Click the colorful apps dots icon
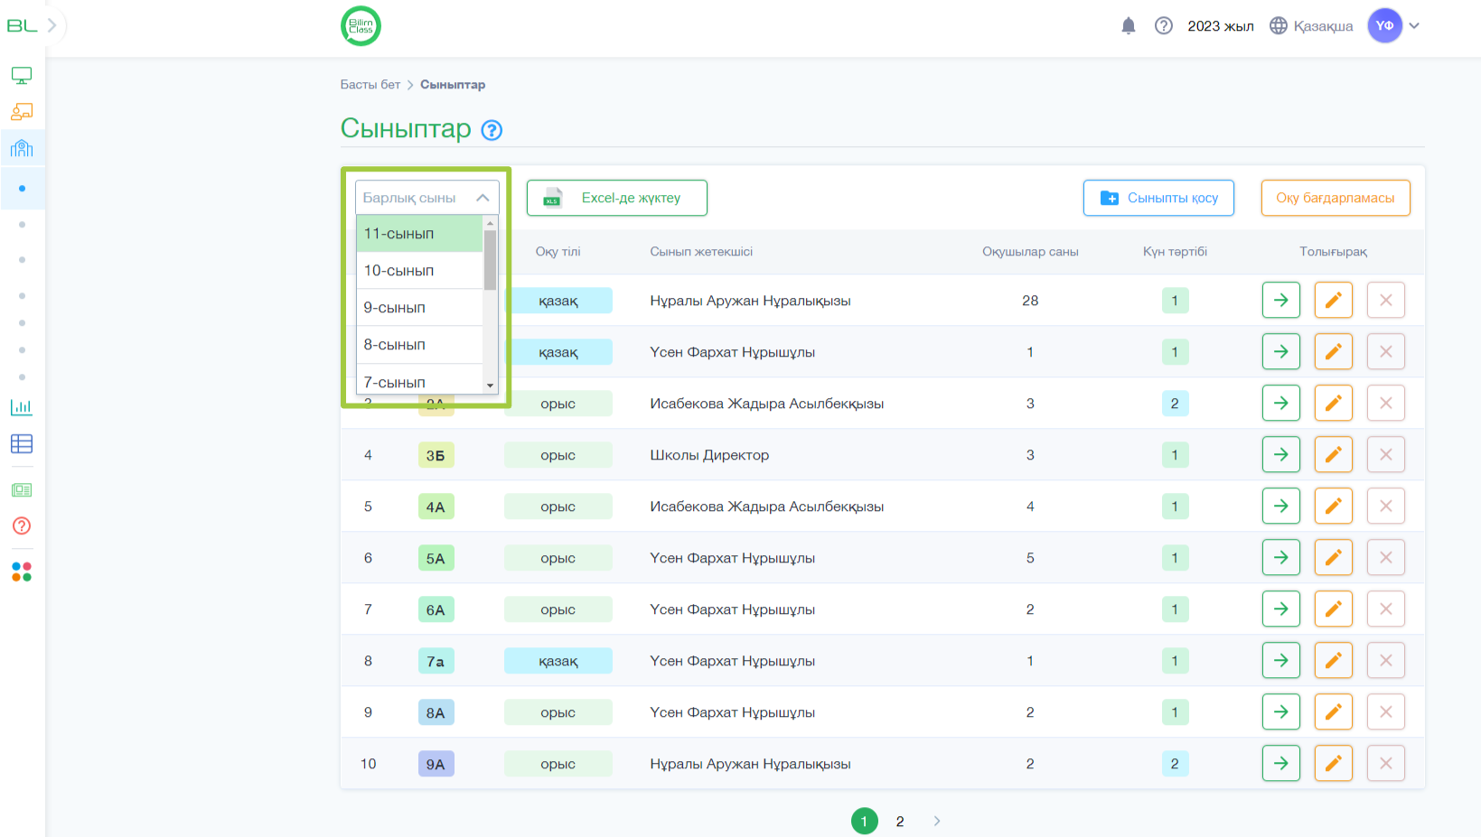This screenshot has height=837, width=1481. point(22,572)
